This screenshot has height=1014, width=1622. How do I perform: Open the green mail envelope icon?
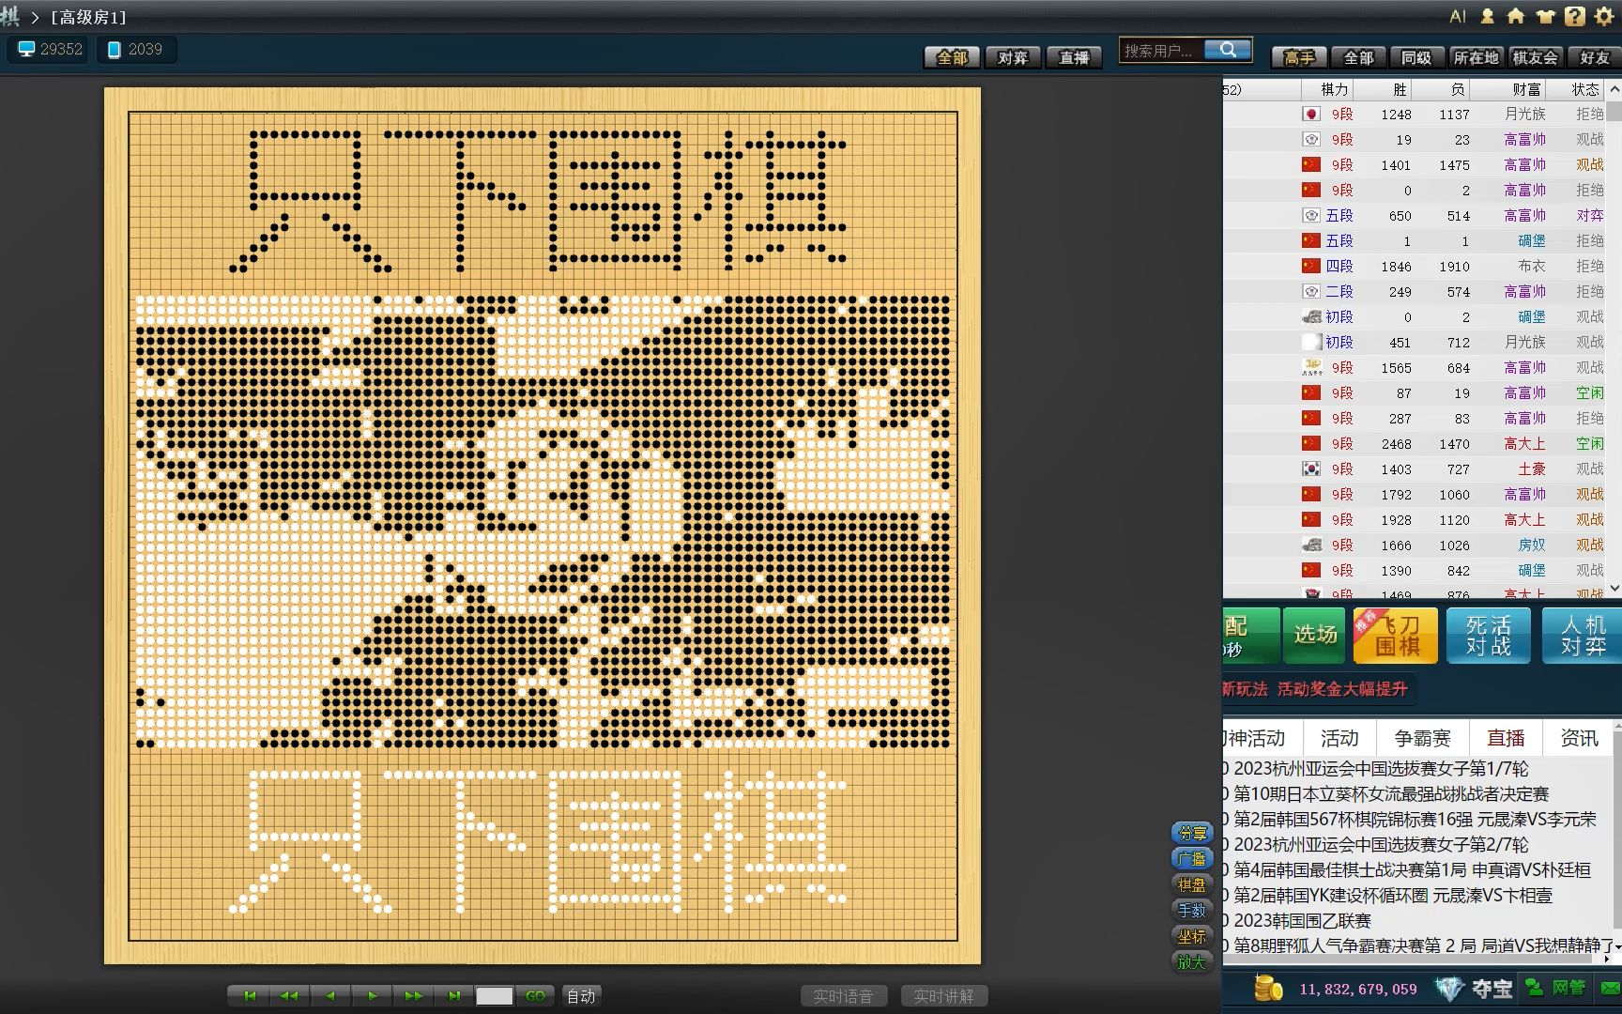point(1610,988)
